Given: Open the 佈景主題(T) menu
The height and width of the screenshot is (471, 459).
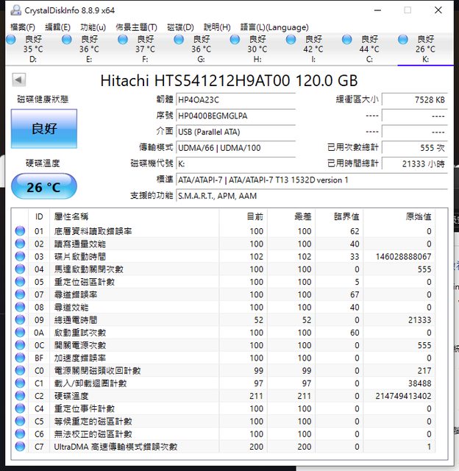Looking at the screenshot, I should tap(136, 27).
